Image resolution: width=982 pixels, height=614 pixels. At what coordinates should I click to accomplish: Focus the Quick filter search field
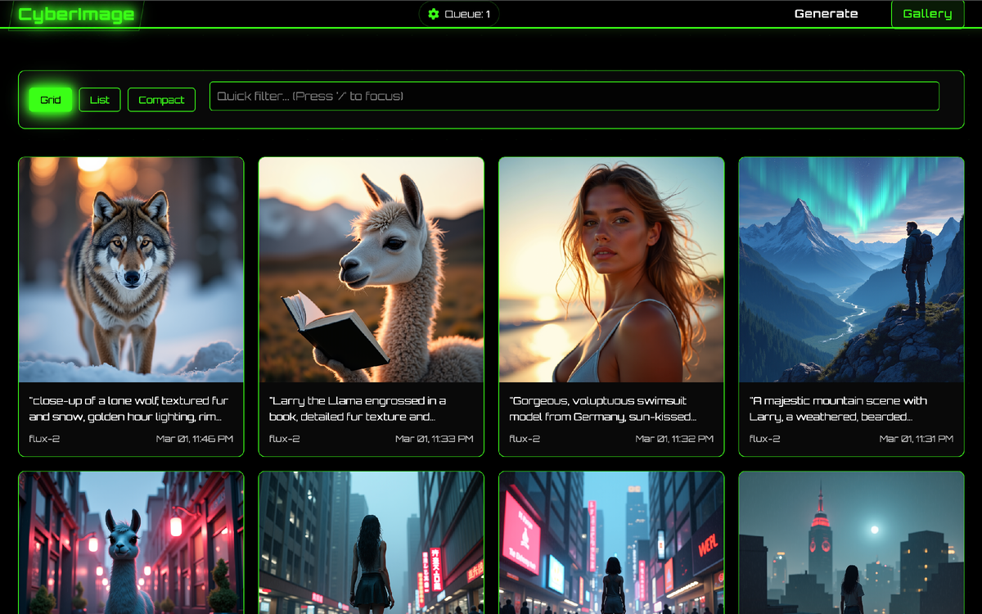tap(574, 96)
